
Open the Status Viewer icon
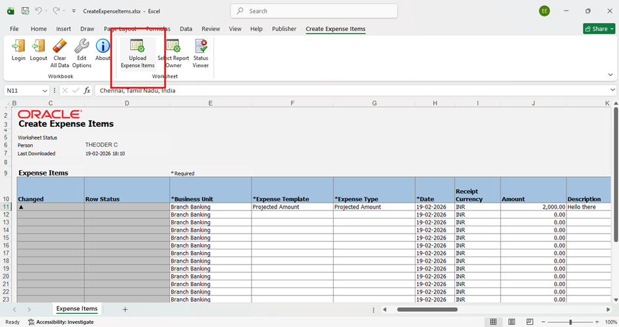pyautogui.click(x=201, y=46)
